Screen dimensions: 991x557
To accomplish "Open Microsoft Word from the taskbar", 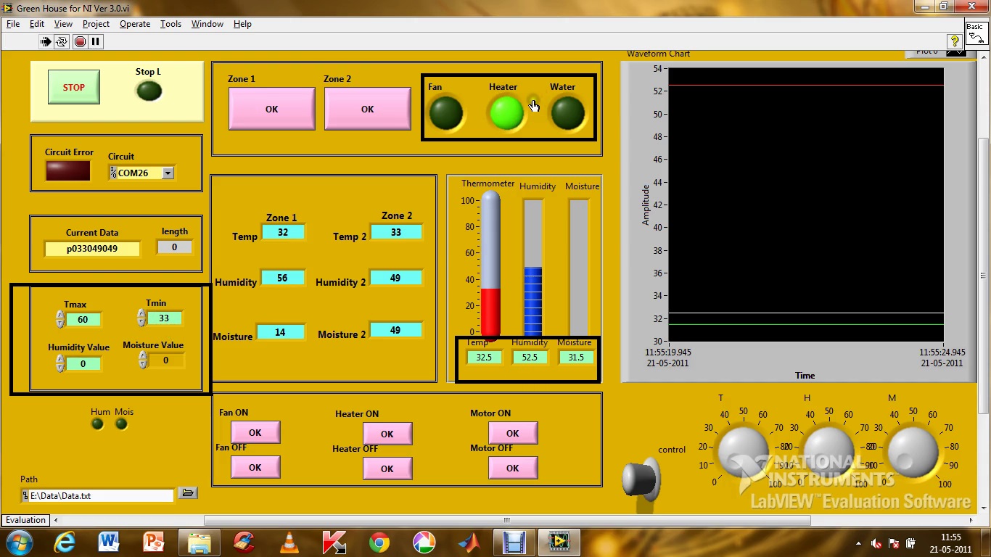I will click(109, 542).
